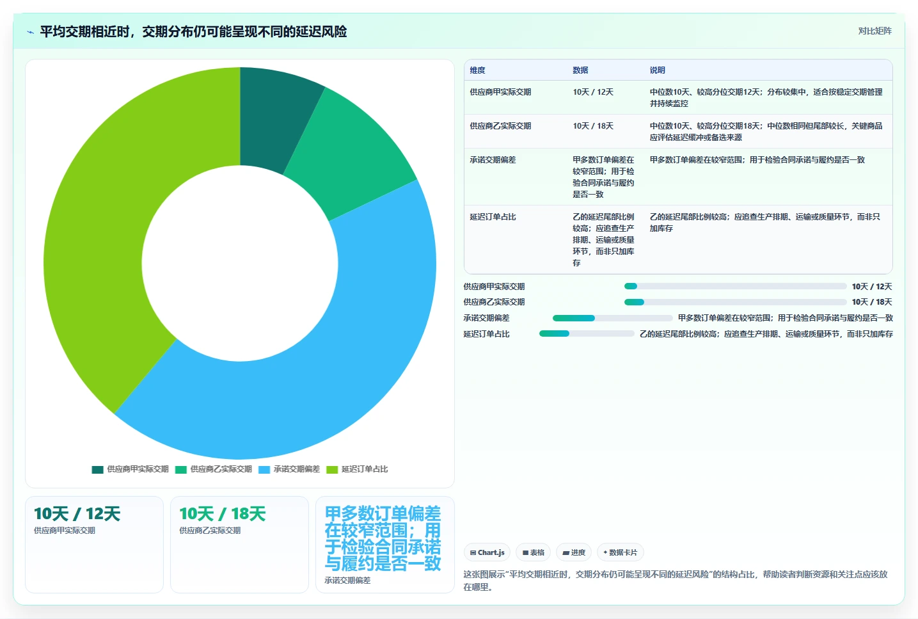Screen dimensions: 918x619
Task: Toggle 供应商乙实际交期 legend swatch
Action: pyautogui.click(x=180, y=469)
